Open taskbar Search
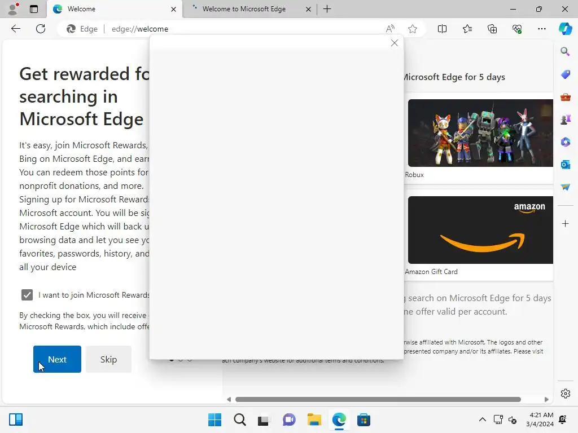Viewport: 578px width, 433px height. coord(239,419)
